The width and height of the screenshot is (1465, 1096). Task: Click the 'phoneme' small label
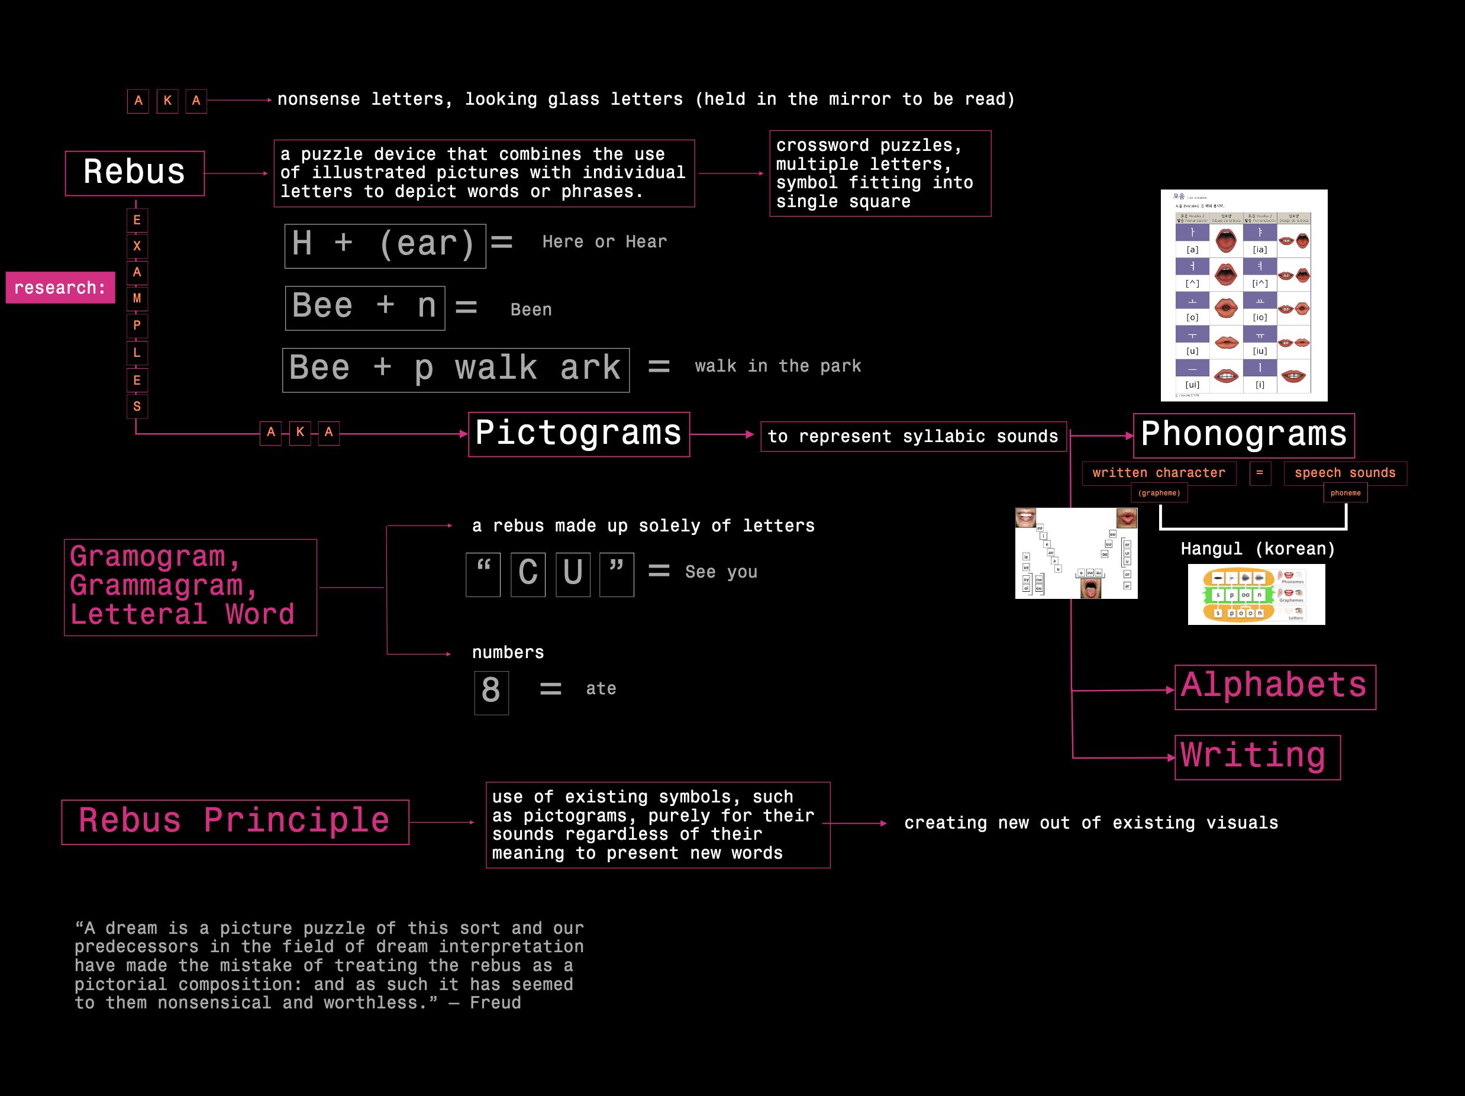[x=1345, y=493]
